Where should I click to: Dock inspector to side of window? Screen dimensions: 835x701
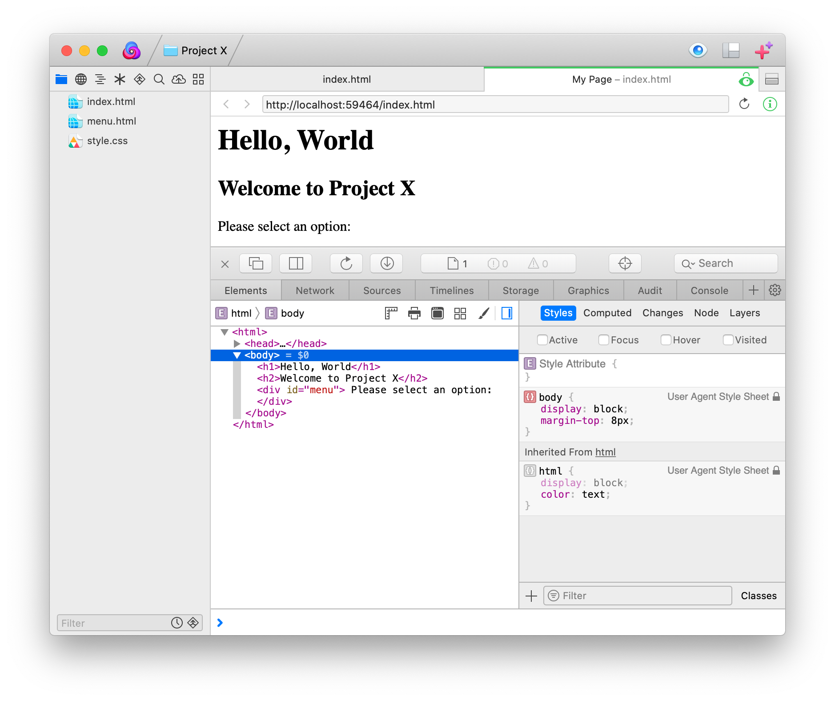point(296,263)
